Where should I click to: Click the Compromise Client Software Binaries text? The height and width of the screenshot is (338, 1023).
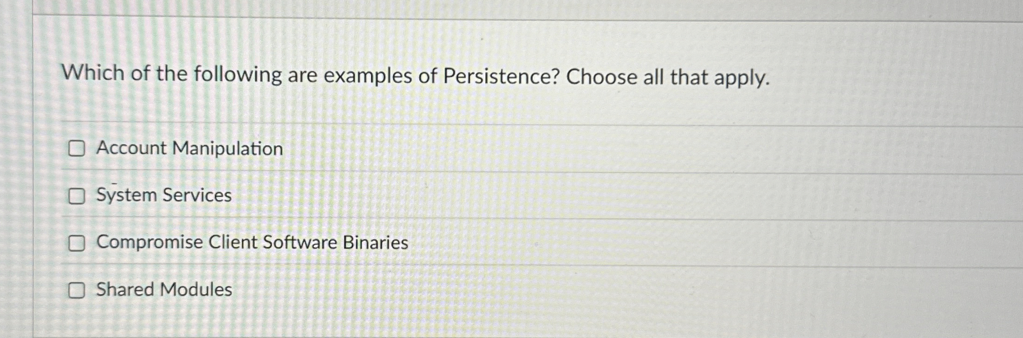coord(252,242)
